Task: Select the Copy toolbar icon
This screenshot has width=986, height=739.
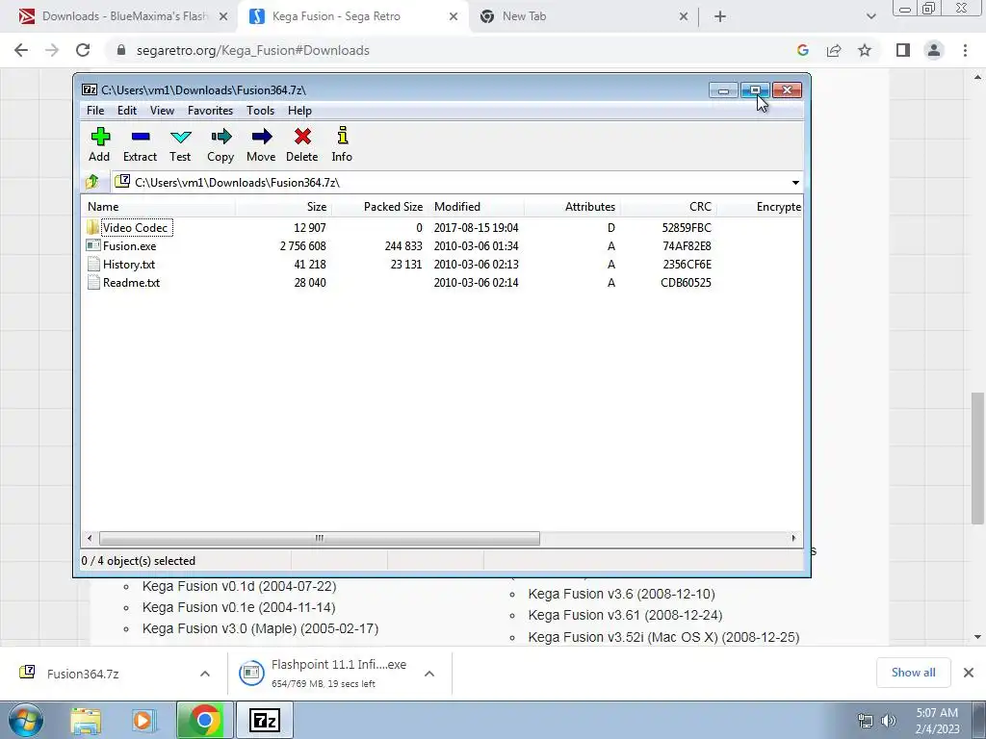Action: click(221, 144)
